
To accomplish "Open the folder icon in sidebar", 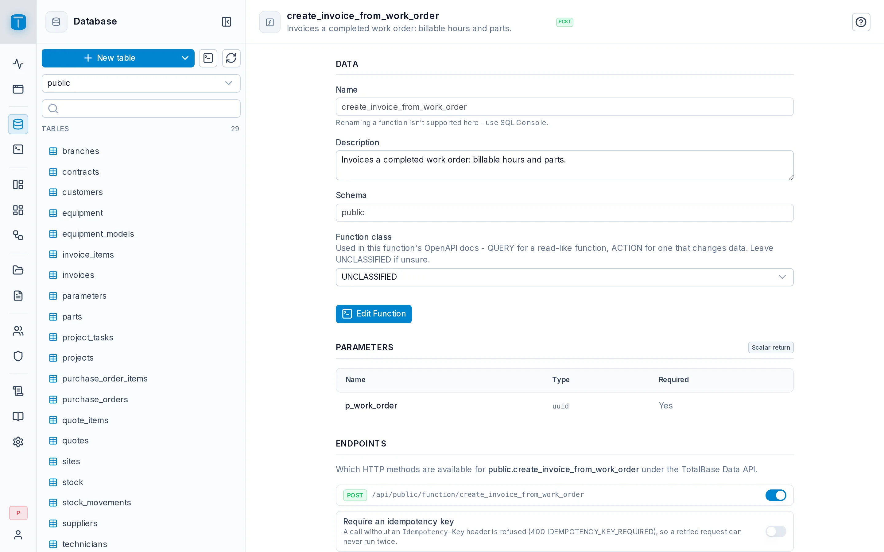I will click(x=18, y=270).
